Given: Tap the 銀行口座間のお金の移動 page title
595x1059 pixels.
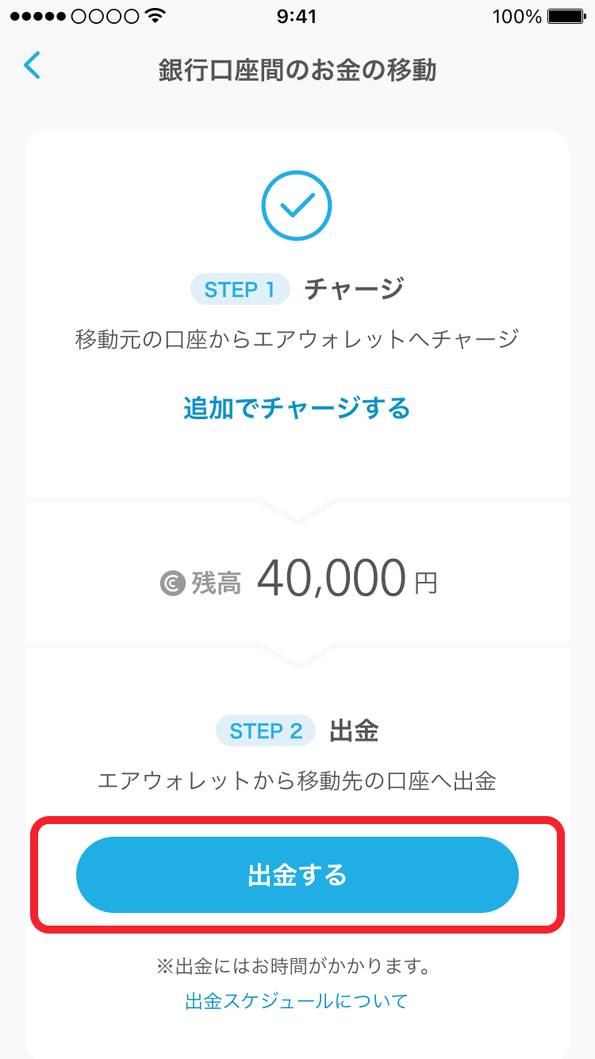Looking at the screenshot, I should pos(297,70).
